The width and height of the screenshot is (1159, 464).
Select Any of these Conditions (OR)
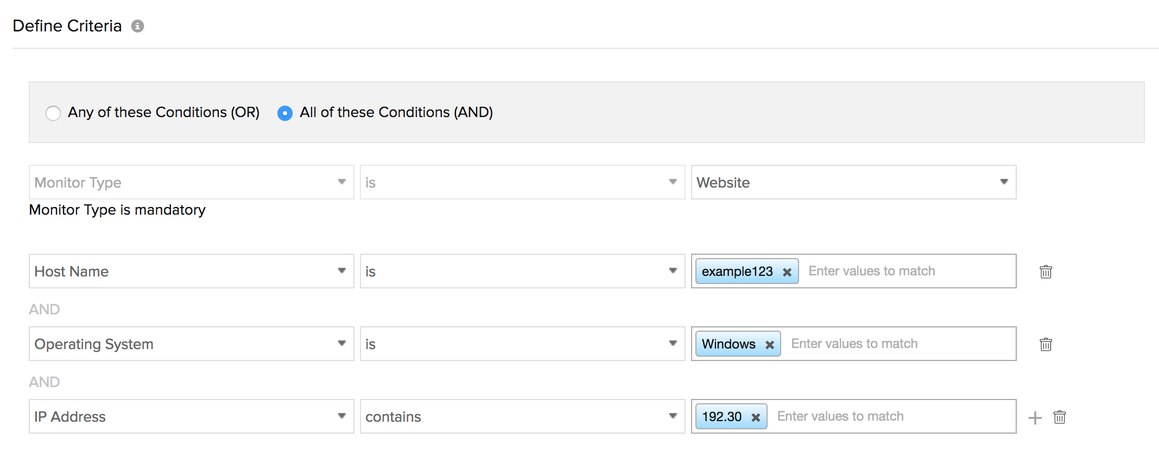[x=53, y=113]
